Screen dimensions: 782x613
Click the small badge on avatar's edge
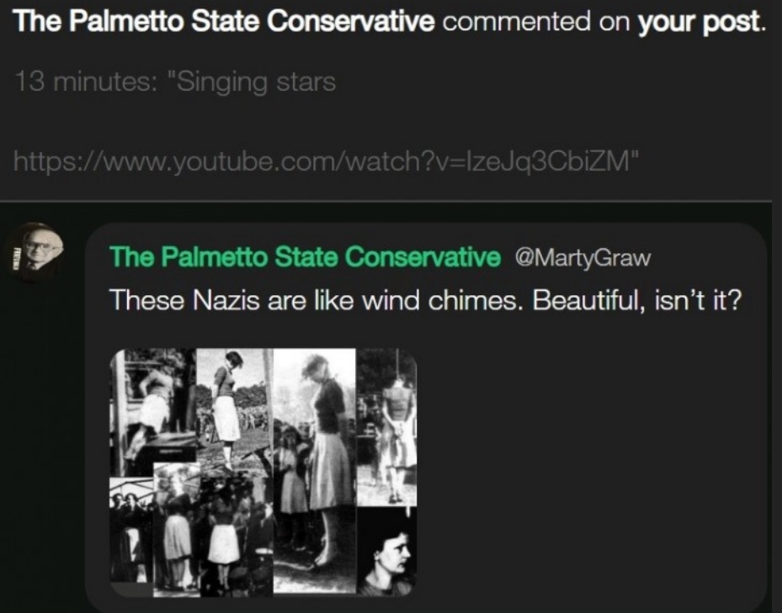click(x=16, y=259)
